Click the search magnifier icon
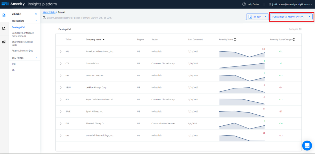The width and height of the screenshot is (315, 154). pos(44,18)
